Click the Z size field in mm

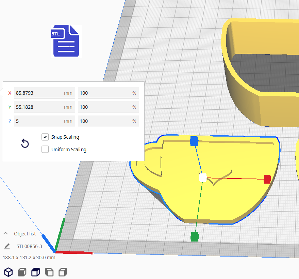click(39, 121)
